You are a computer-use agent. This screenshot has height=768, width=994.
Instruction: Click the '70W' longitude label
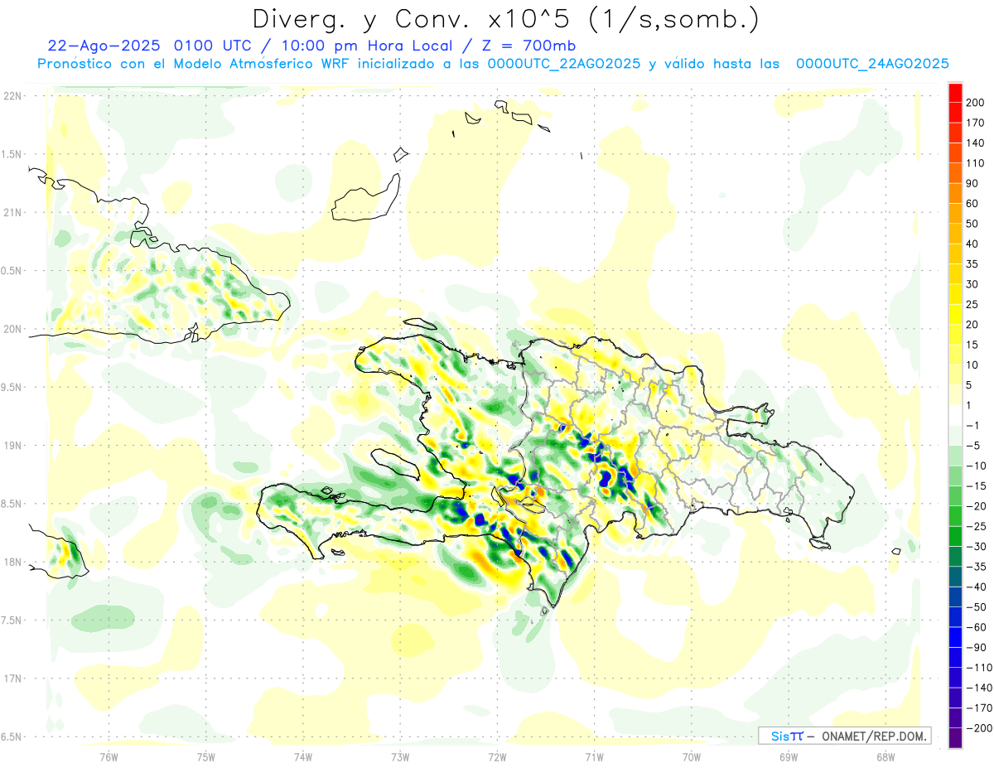[692, 756]
